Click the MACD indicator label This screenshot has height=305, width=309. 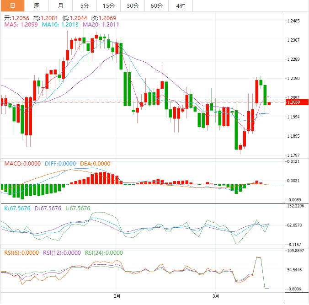coord(22,163)
